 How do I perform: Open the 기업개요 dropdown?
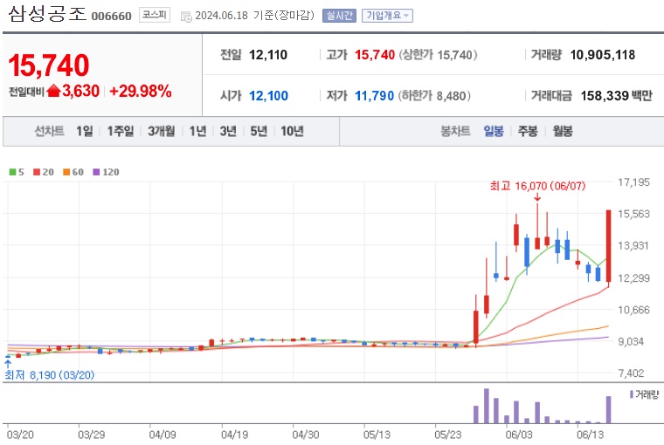coord(387,16)
